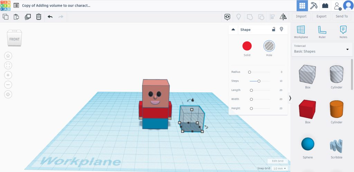
Task: Set the shape to Solid red
Action: pyautogui.click(x=247, y=46)
